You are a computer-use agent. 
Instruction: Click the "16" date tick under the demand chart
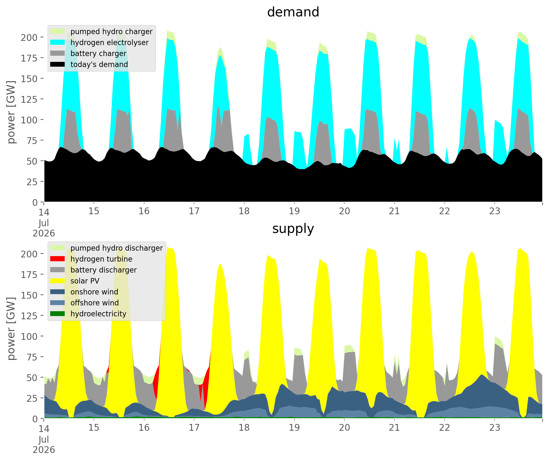144,212
